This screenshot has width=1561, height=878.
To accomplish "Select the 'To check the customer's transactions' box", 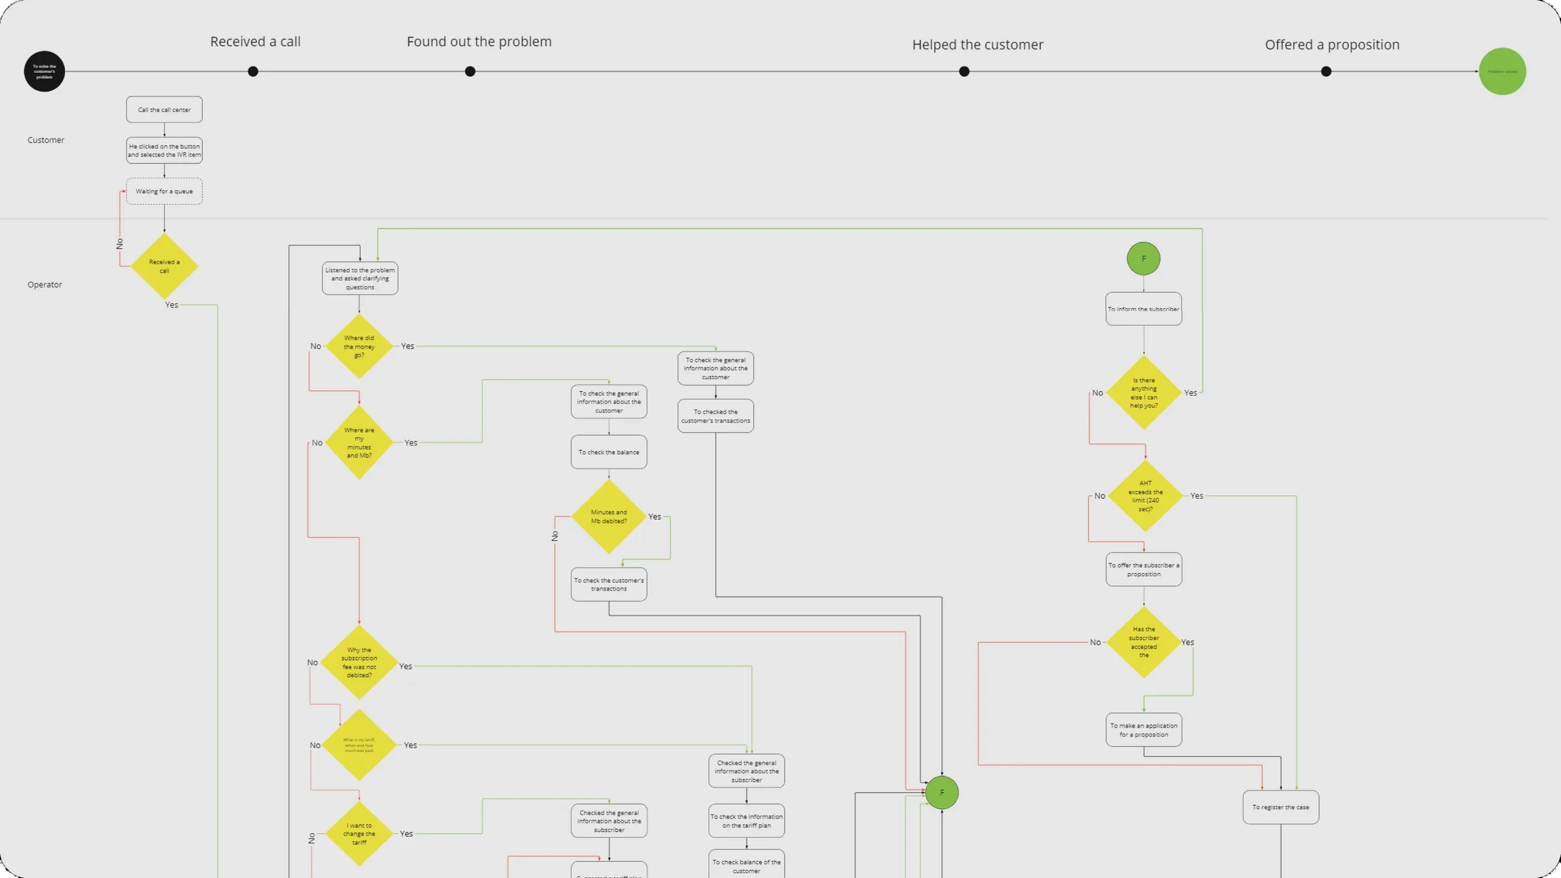I will point(609,584).
